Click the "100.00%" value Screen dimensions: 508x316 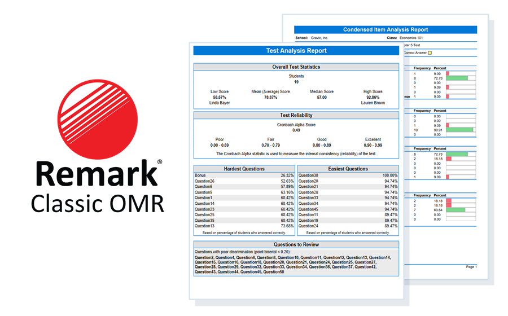[x=390, y=175]
